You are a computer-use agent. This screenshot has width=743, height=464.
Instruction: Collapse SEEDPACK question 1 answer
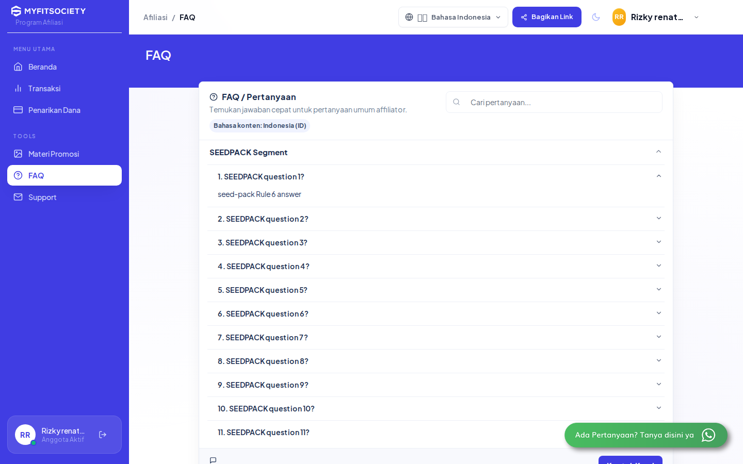pos(436,176)
